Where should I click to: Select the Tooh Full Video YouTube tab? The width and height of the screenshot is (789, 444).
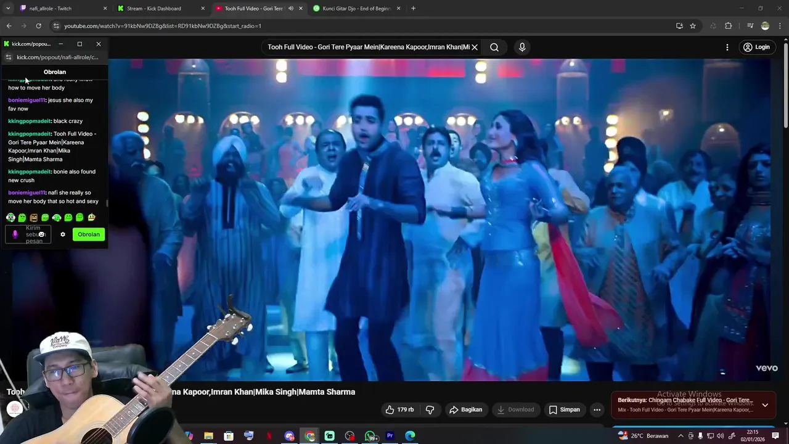(258, 9)
